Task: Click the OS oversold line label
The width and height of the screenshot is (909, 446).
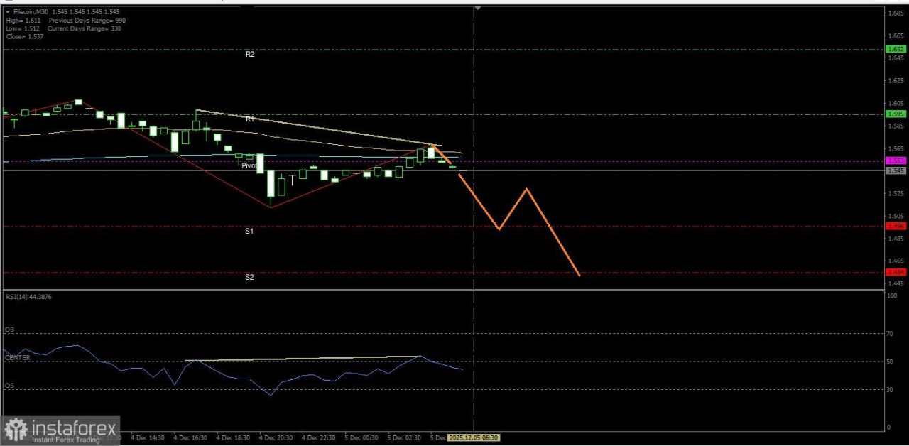Action: (9, 386)
